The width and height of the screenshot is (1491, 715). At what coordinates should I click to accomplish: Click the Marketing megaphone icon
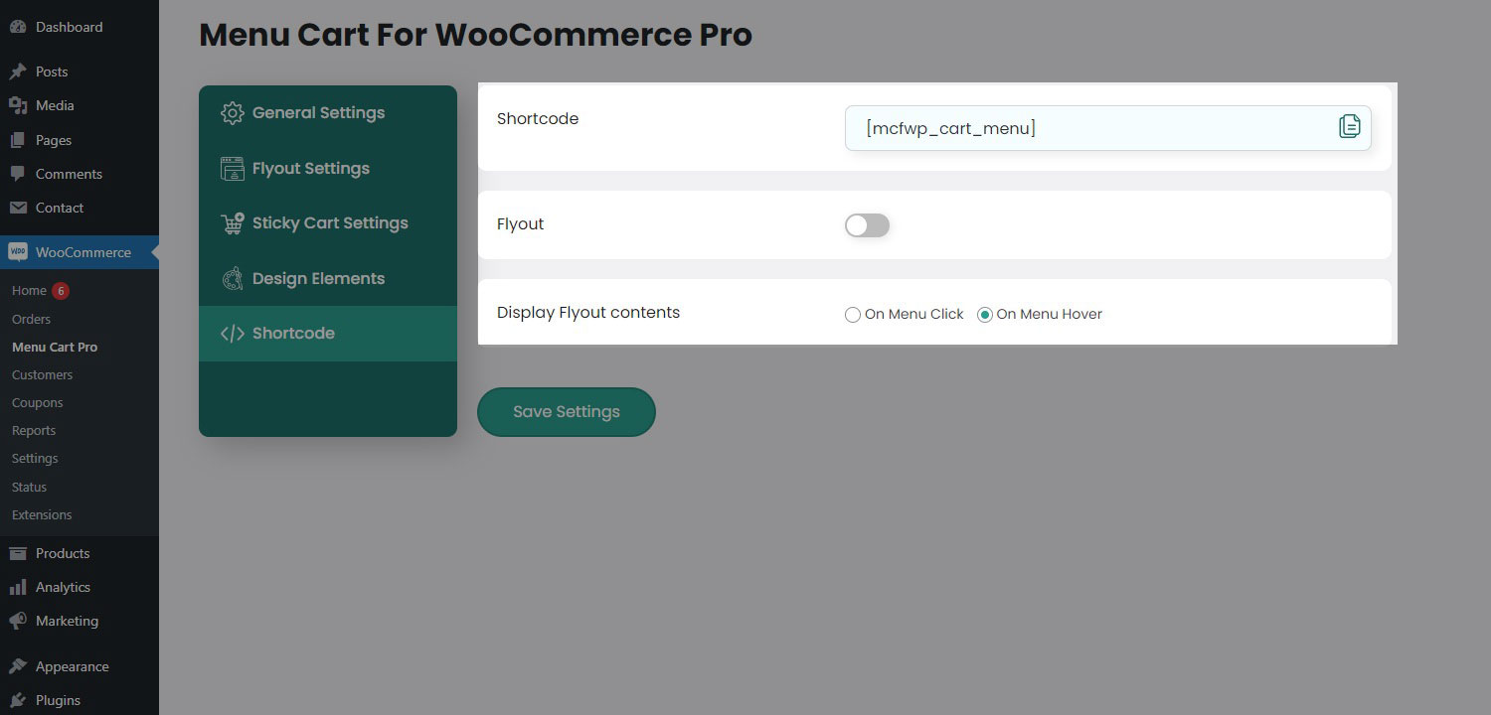(18, 621)
